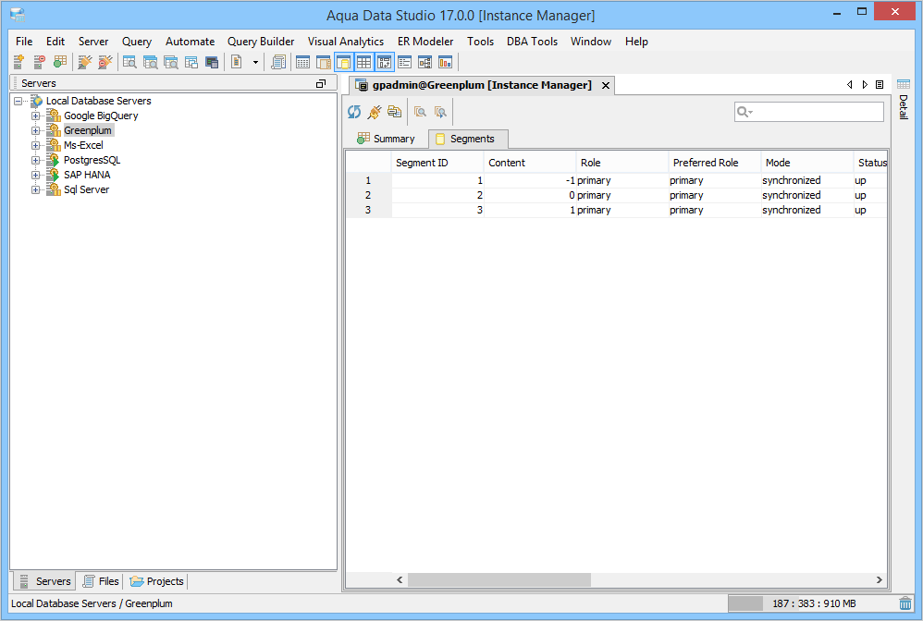Collapse the Local Database Servers tree node
This screenshot has width=923, height=621.
point(18,101)
